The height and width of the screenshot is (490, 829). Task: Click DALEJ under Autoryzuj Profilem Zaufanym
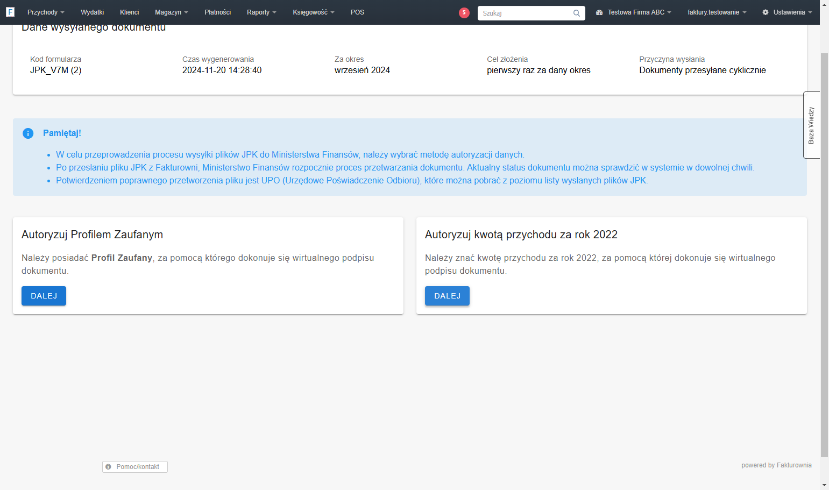point(44,296)
